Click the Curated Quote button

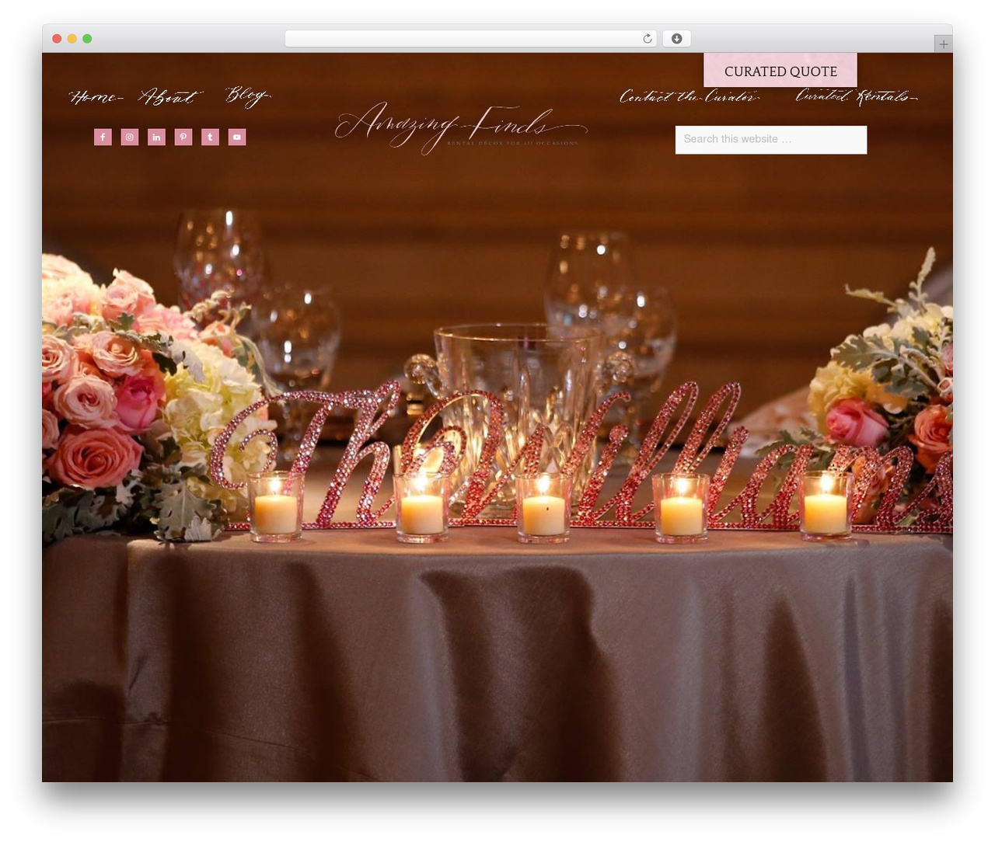click(x=780, y=71)
